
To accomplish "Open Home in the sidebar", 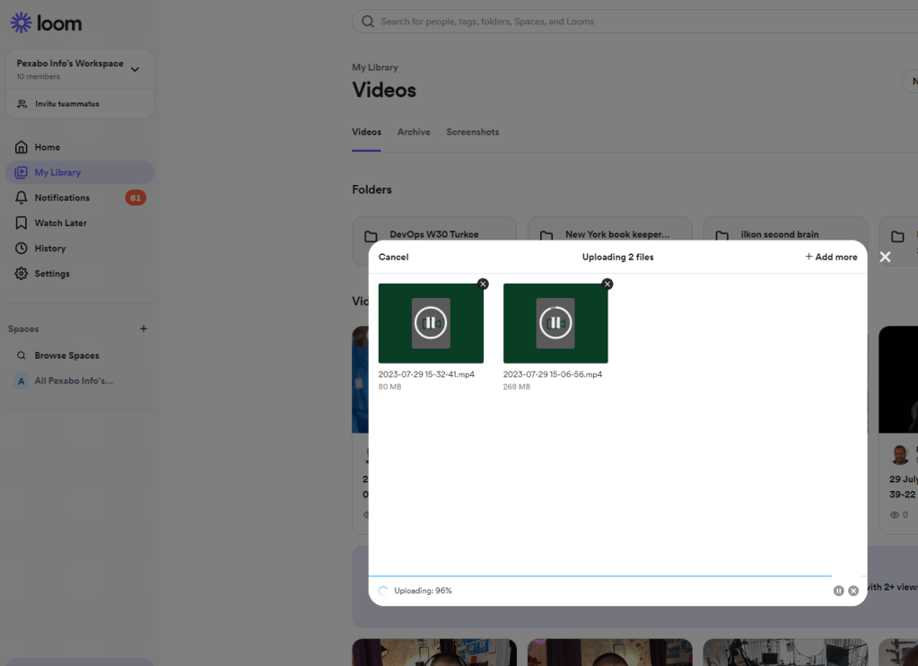I will (80, 147).
